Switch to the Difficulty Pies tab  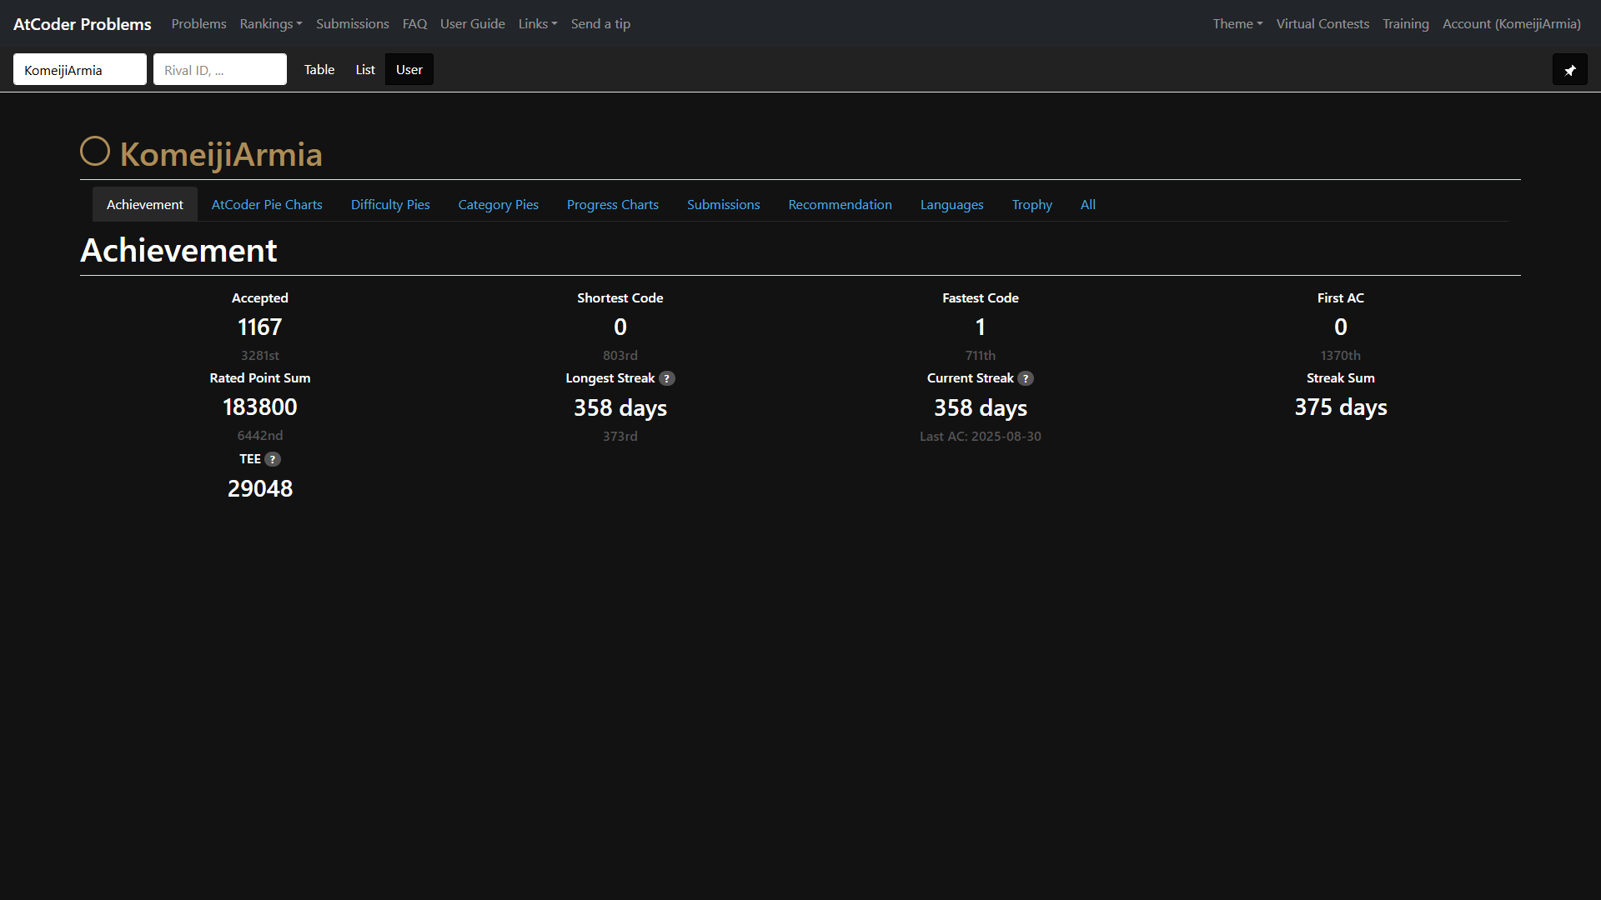(390, 205)
